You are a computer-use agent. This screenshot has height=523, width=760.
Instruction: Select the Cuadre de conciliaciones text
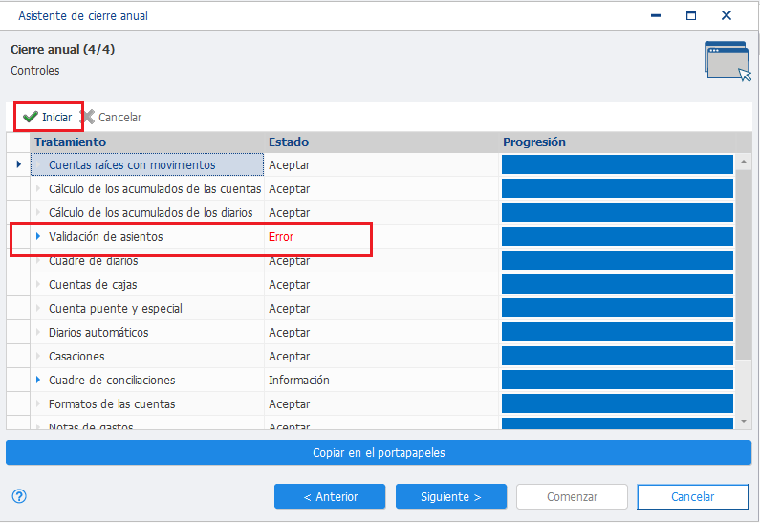click(x=112, y=380)
